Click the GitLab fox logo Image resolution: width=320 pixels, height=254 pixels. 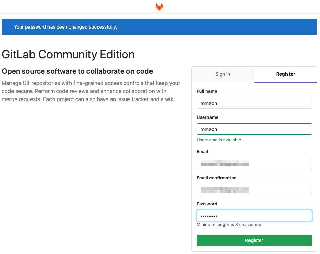(x=159, y=6)
